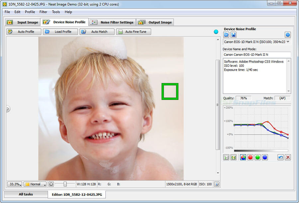Image resolution: width=299 pixels, height=203 pixels.
Task: Click the red X icon below the graph
Action: pos(288,157)
